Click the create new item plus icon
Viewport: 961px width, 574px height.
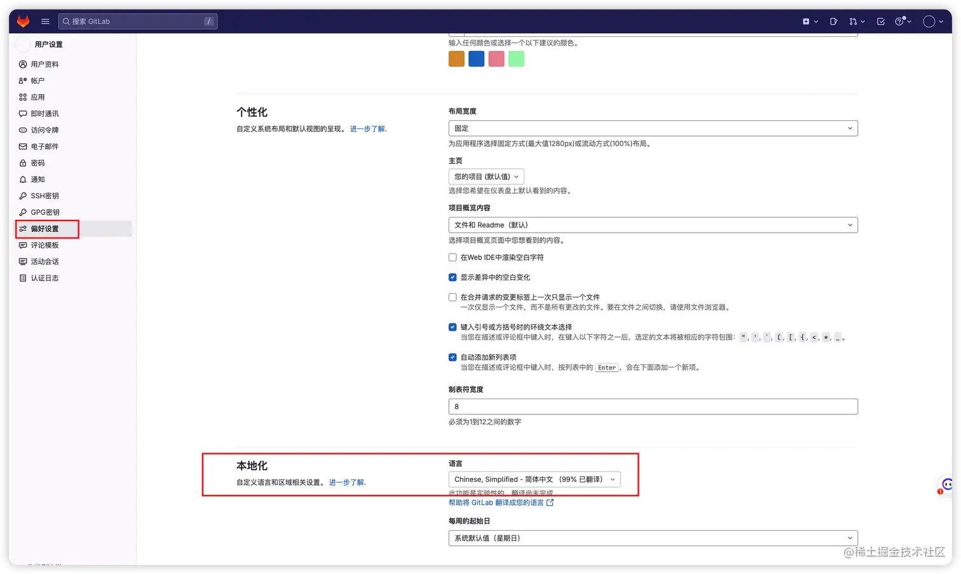click(x=807, y=21)
